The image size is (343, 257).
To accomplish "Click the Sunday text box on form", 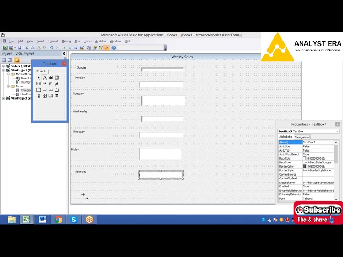I will 162,70.
